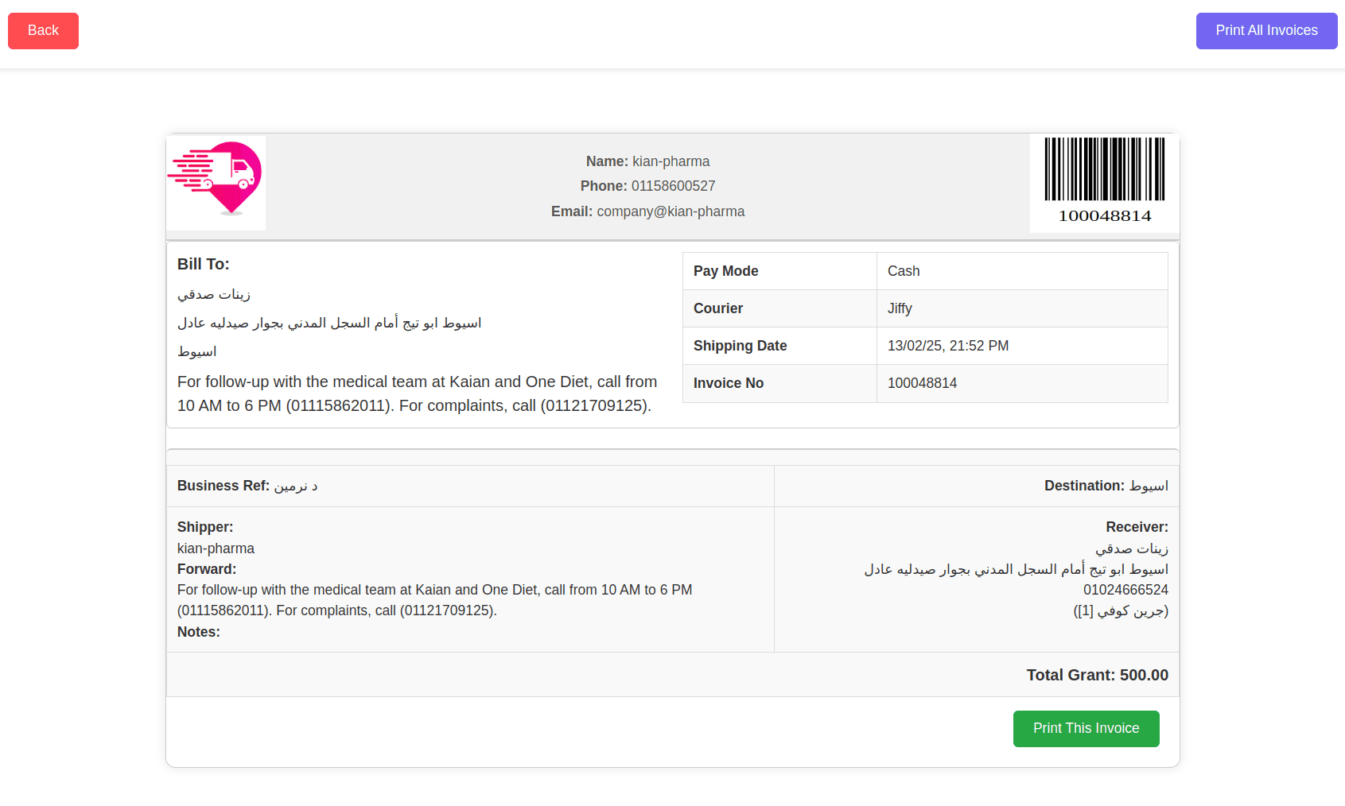Screen dimensions: 1345x806
Task: Click the Business Ref label
Action: [224, 486]
